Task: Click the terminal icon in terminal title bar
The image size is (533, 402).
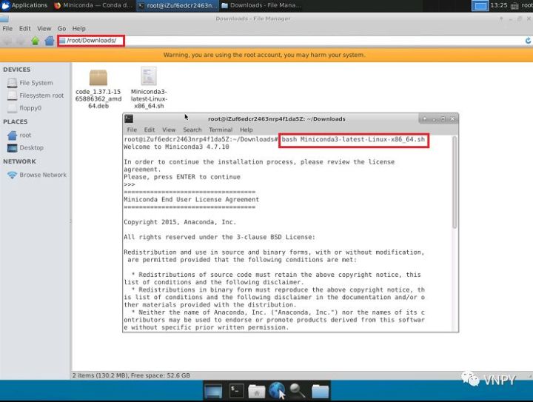Action: point(129,118)
